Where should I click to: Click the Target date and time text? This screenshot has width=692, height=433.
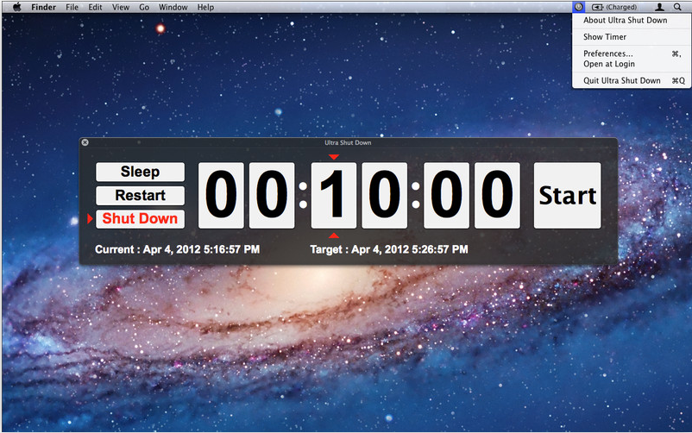389,249
